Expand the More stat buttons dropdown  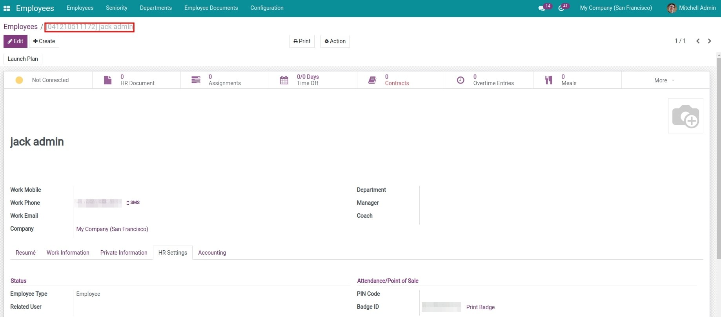665,80
